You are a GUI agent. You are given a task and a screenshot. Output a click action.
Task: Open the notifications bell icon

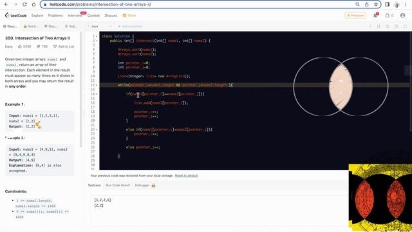375,15
